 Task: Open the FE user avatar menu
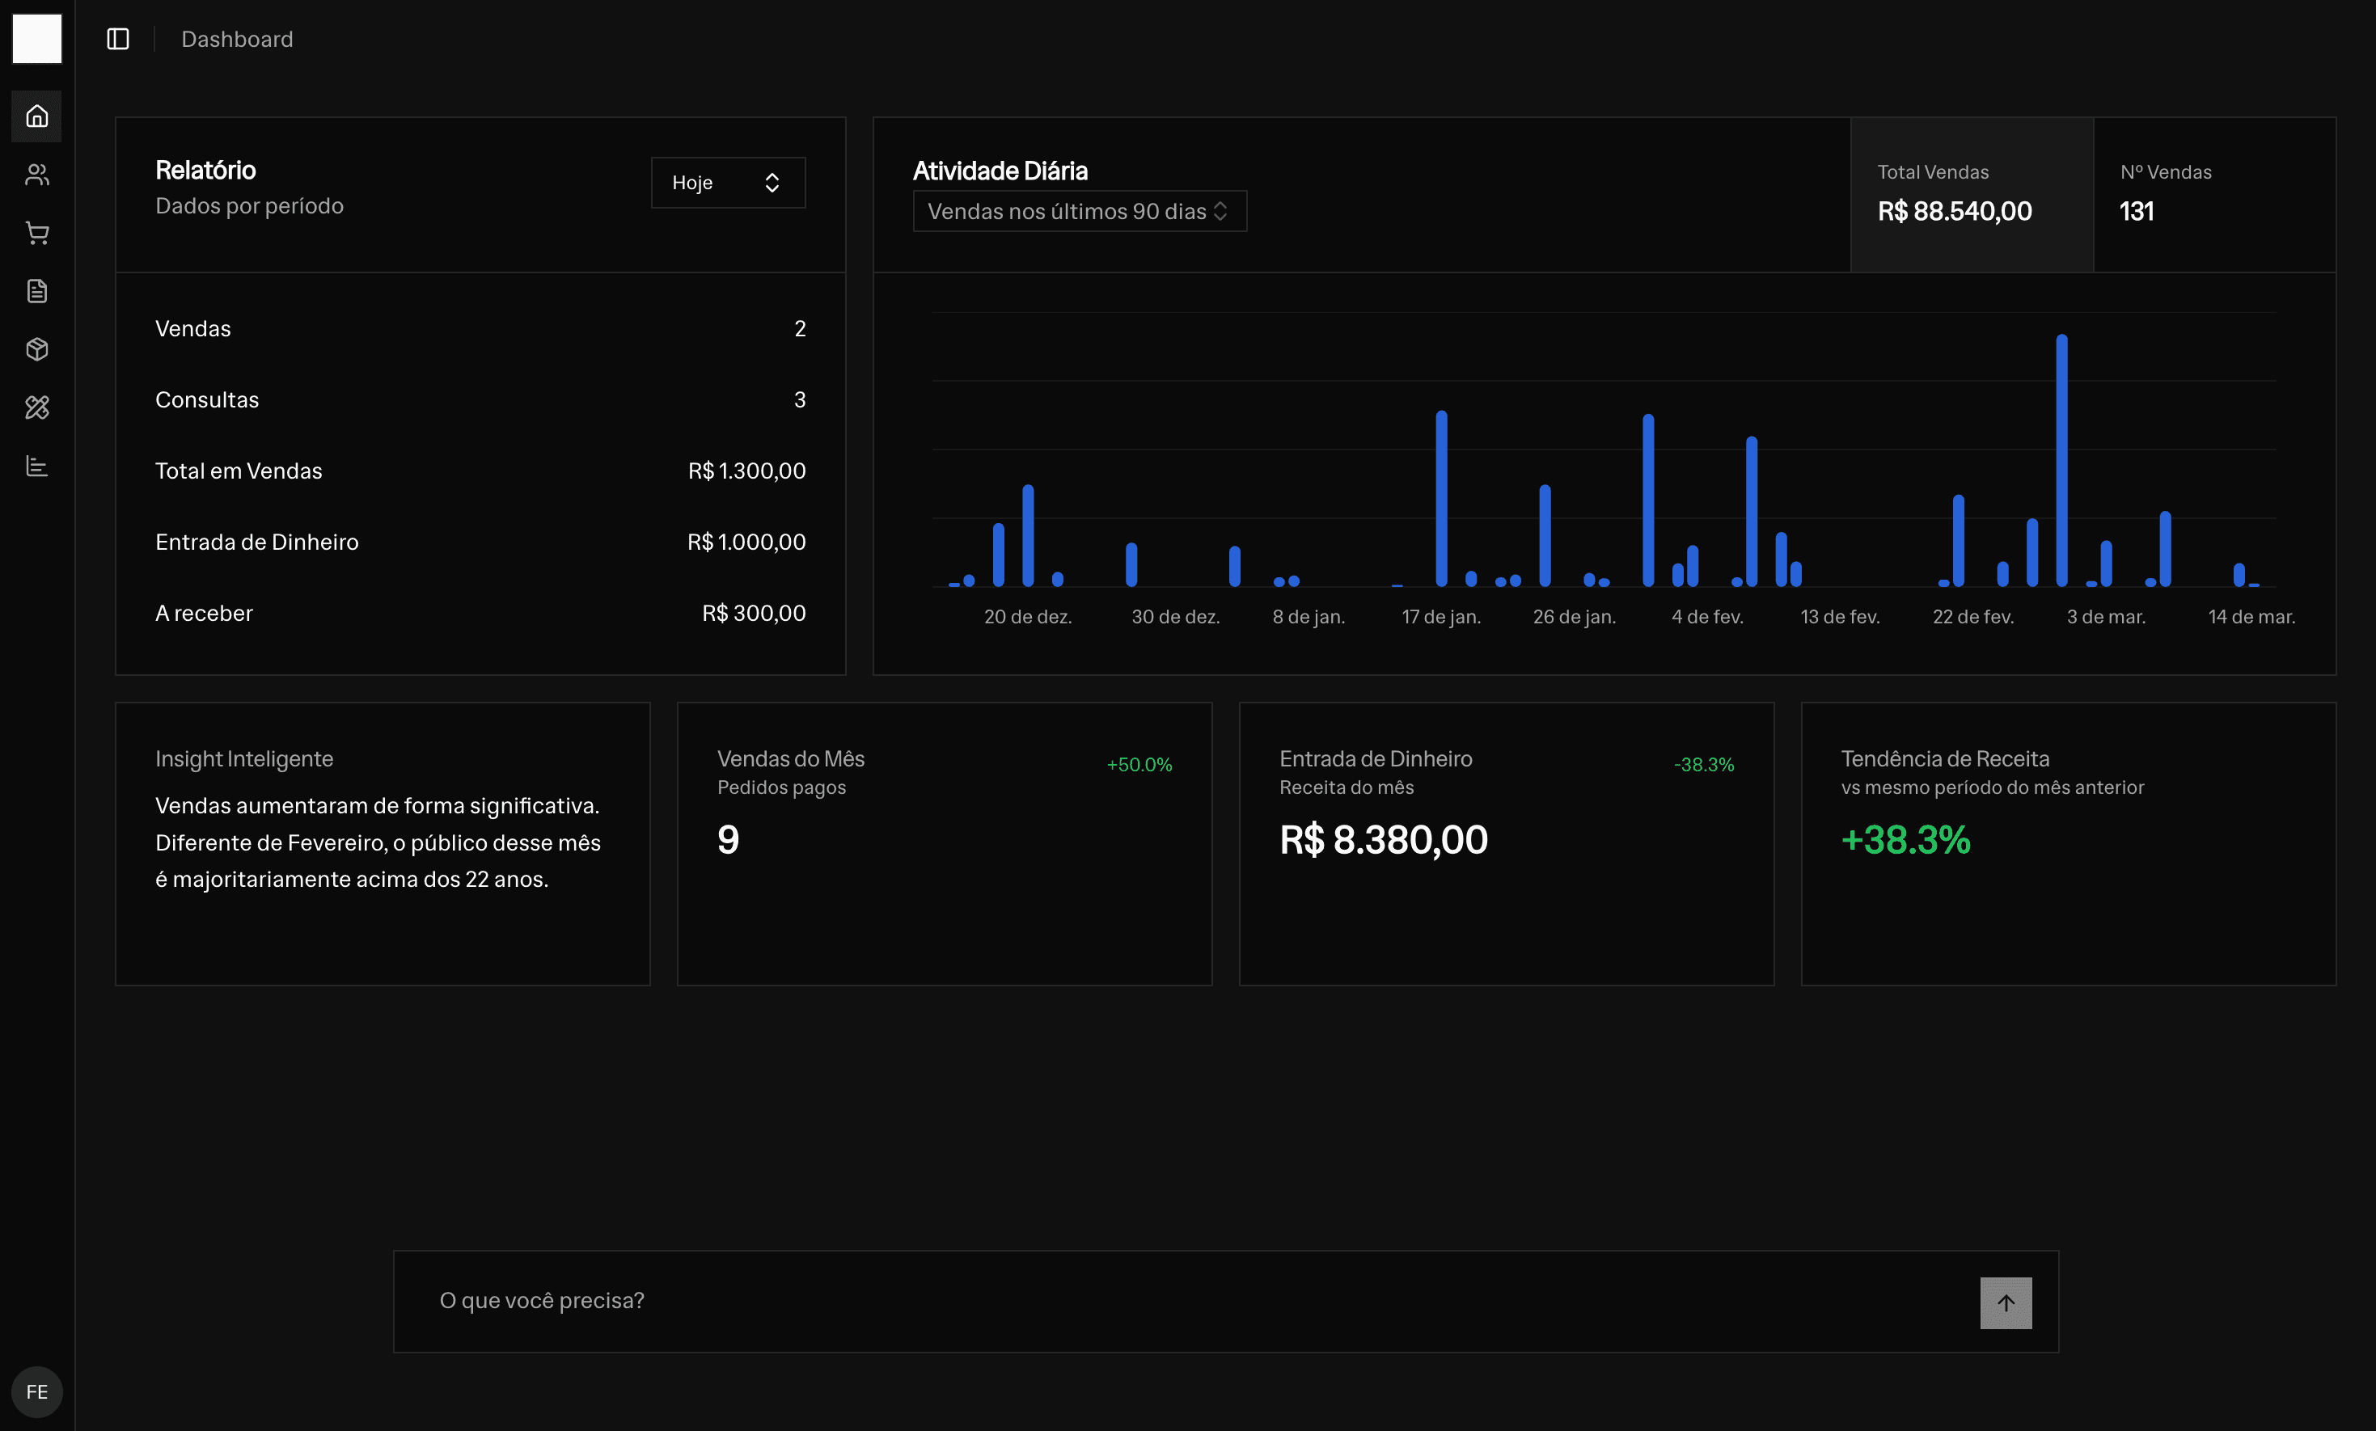tap(36, 1391)
